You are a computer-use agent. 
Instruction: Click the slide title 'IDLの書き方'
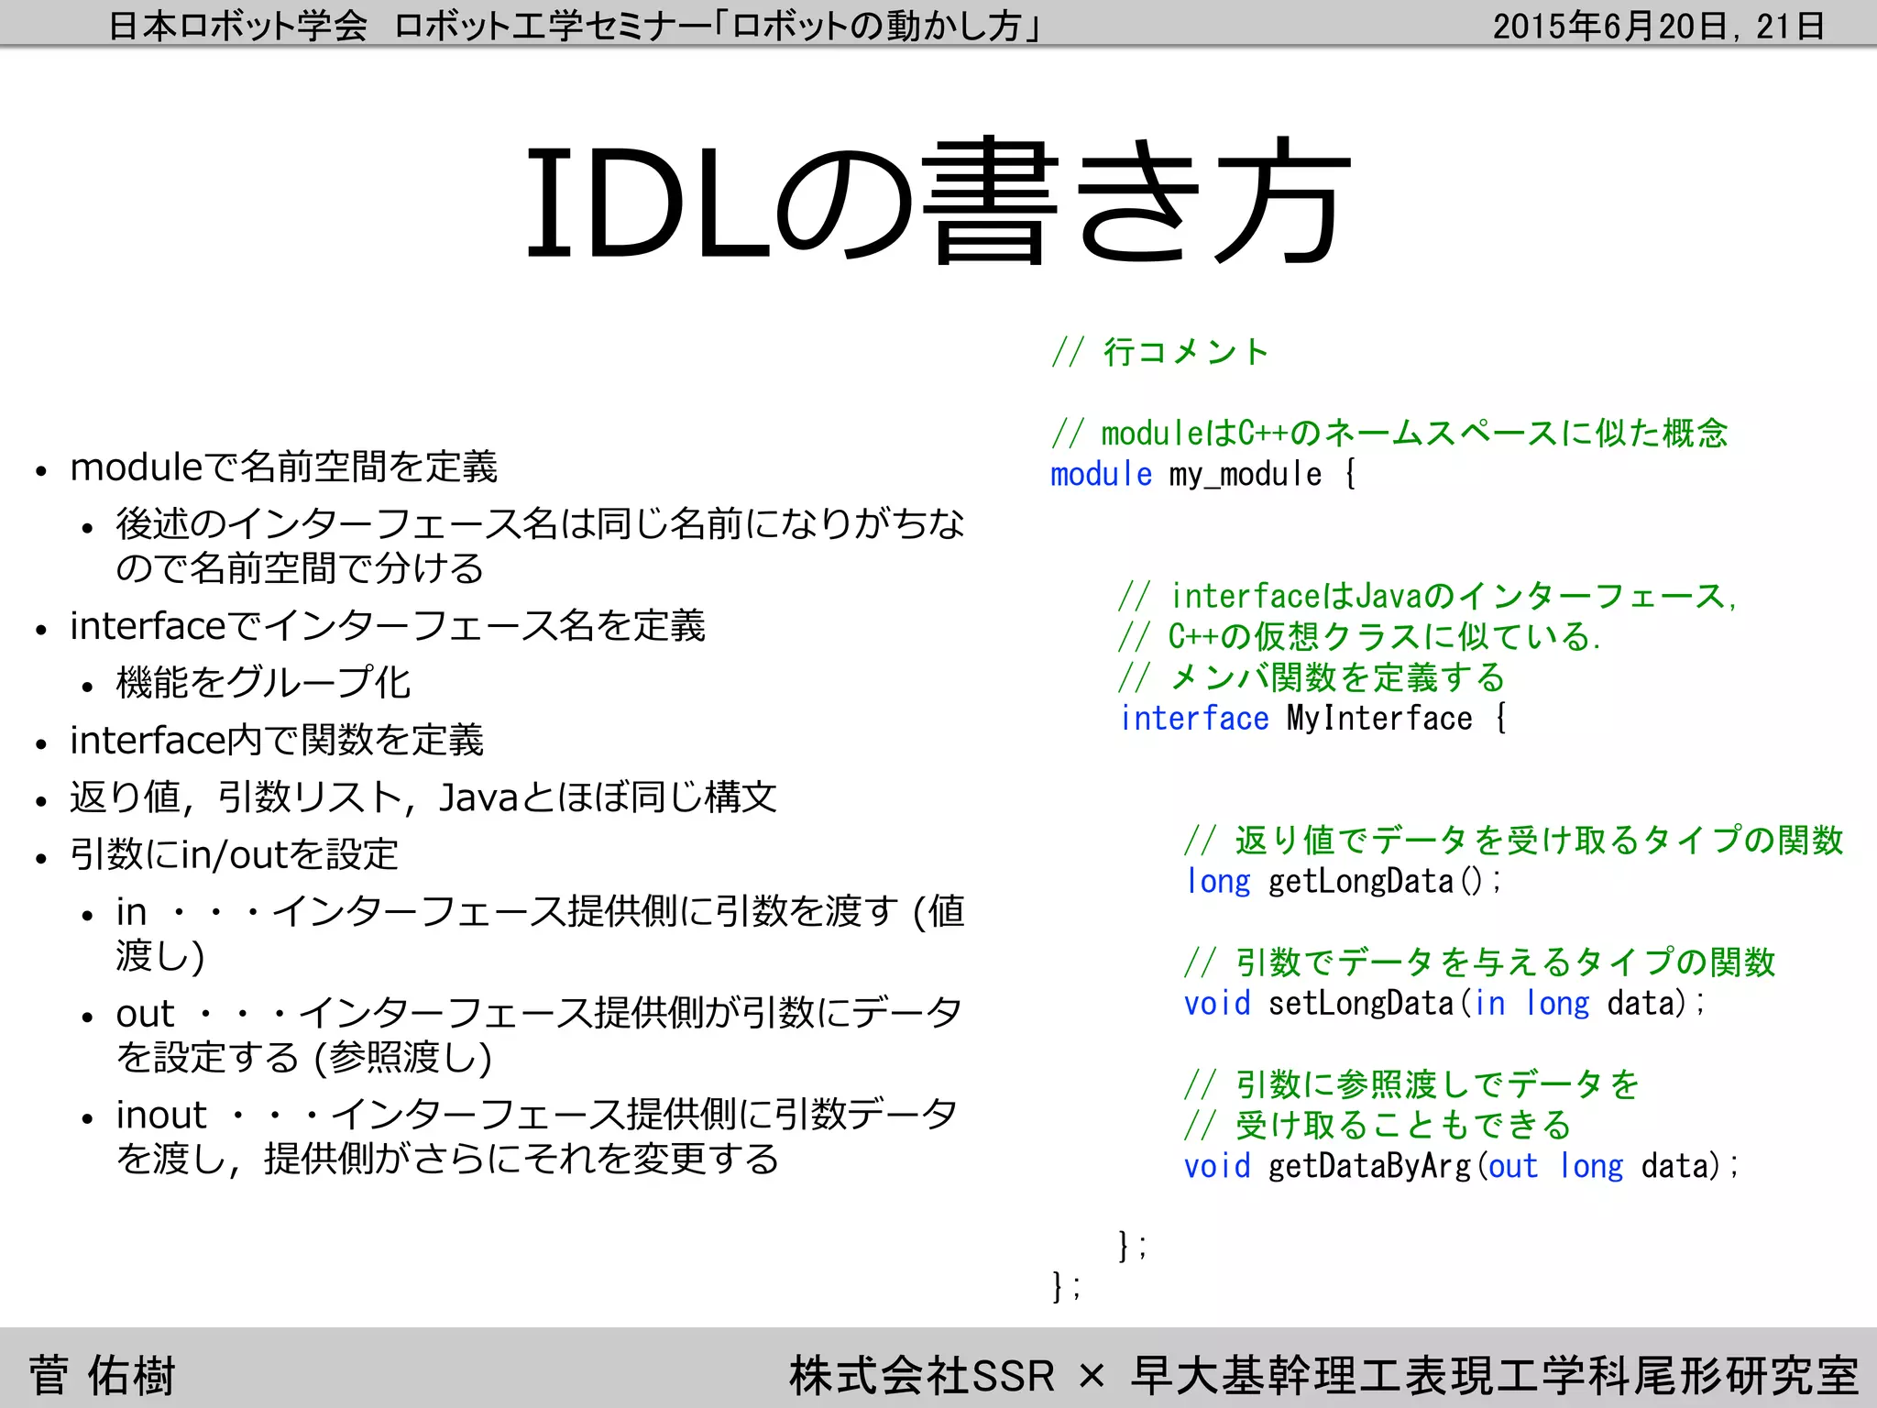click(x=938, y=202)
